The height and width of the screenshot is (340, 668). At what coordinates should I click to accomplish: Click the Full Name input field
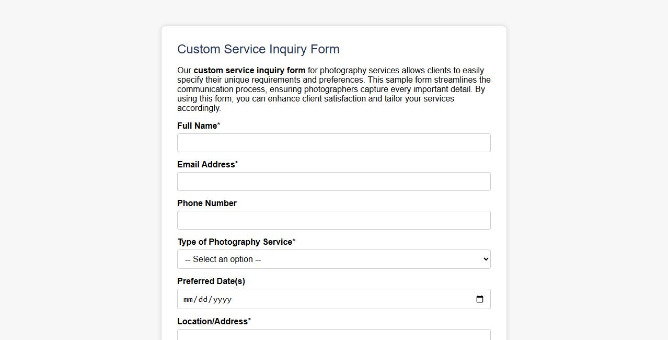(333, 143)
